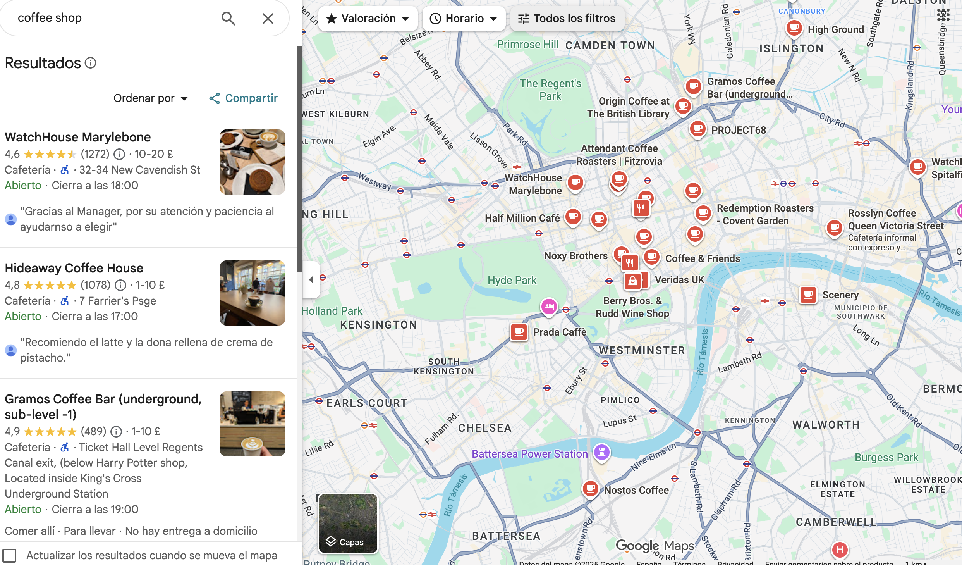Open Todos los filtros panel

tap(567, 18)
